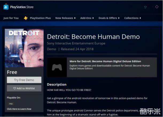Click the PlayStation.Store title text
The height and width of the screenshot is (117, 163).
click(x=22, y=7)
